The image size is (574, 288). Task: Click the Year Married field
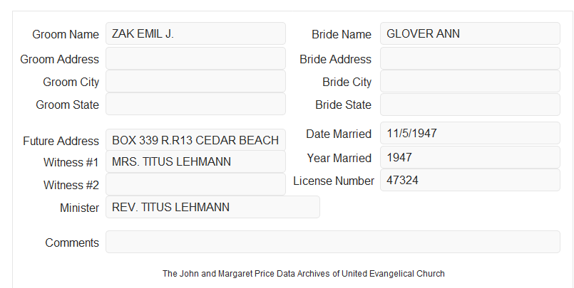tap(470, 157)
